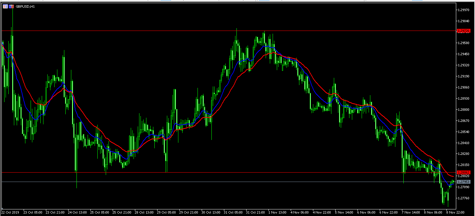Viewport: 475px width, 216px height.
Task: Click the 29 Oct 05:00 time label
Action: 166,212
